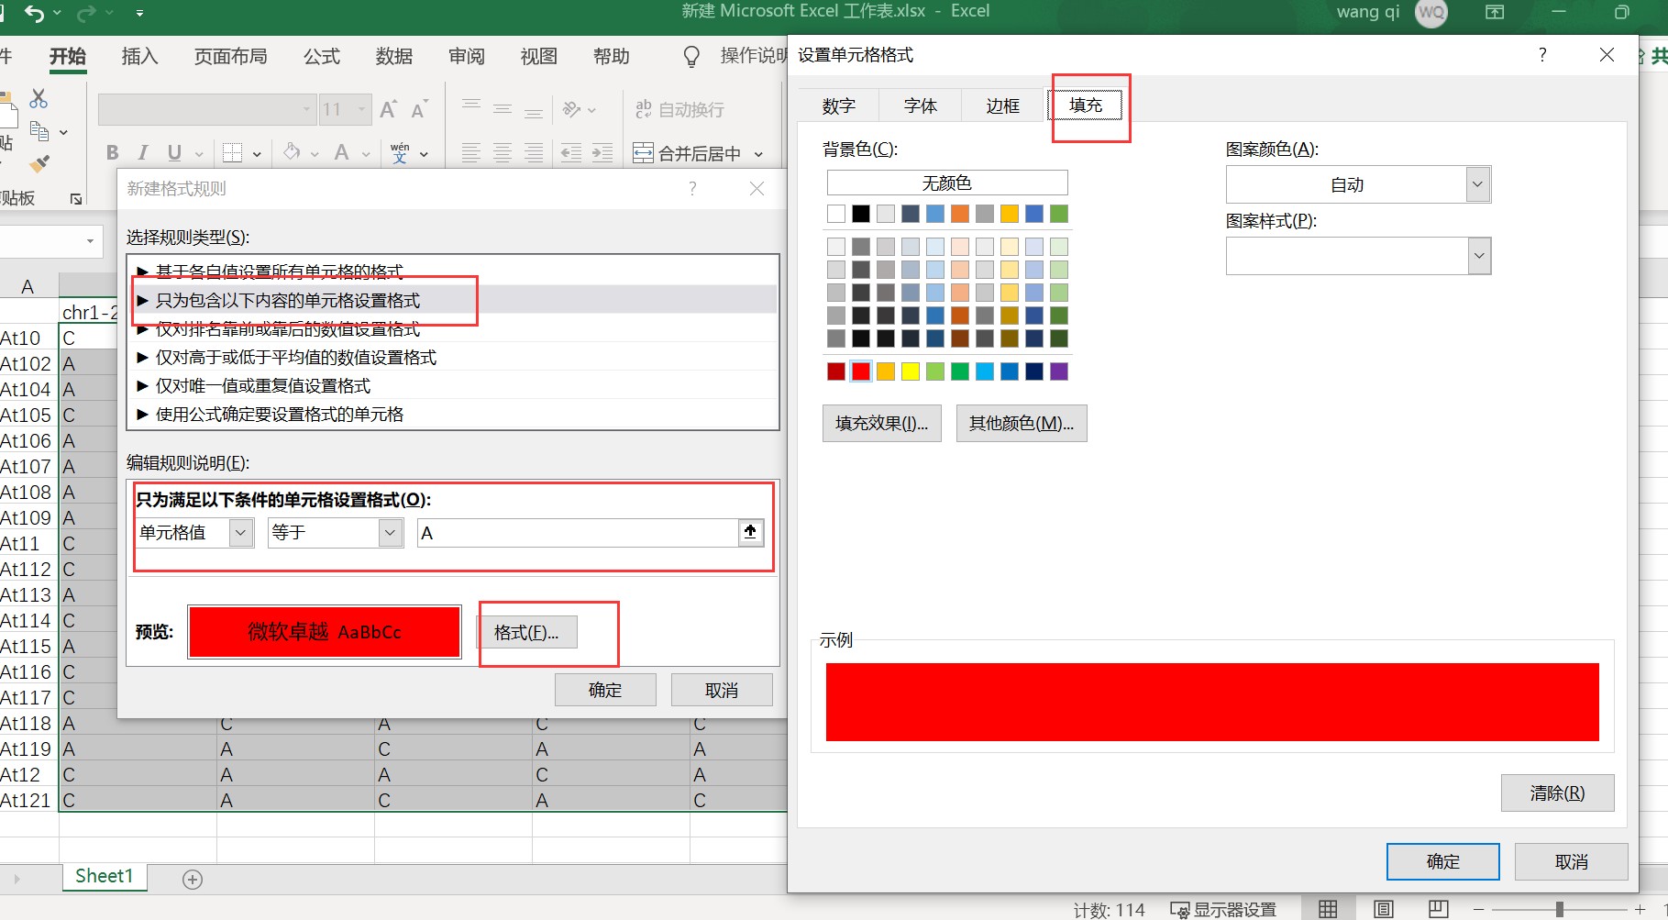Click the Align Left icon
The width and height of the screenshot is (1668, 920).
point(471,152)
